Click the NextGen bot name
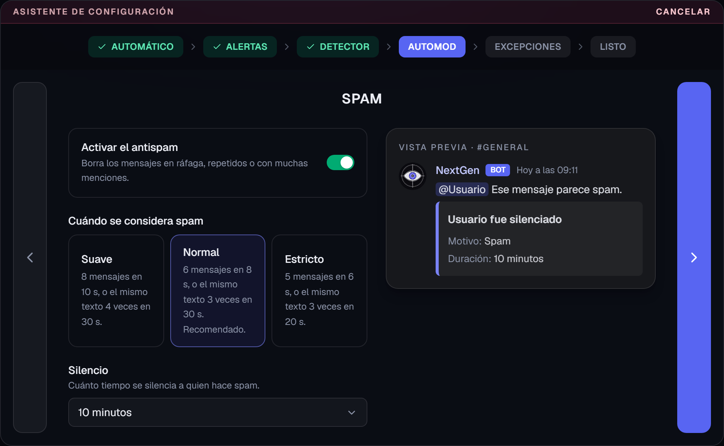This screenshot has height=446, width=724. (457, 170)
